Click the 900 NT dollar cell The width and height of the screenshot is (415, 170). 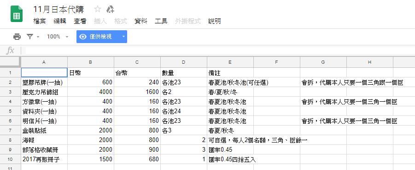[x=137, y=150]
